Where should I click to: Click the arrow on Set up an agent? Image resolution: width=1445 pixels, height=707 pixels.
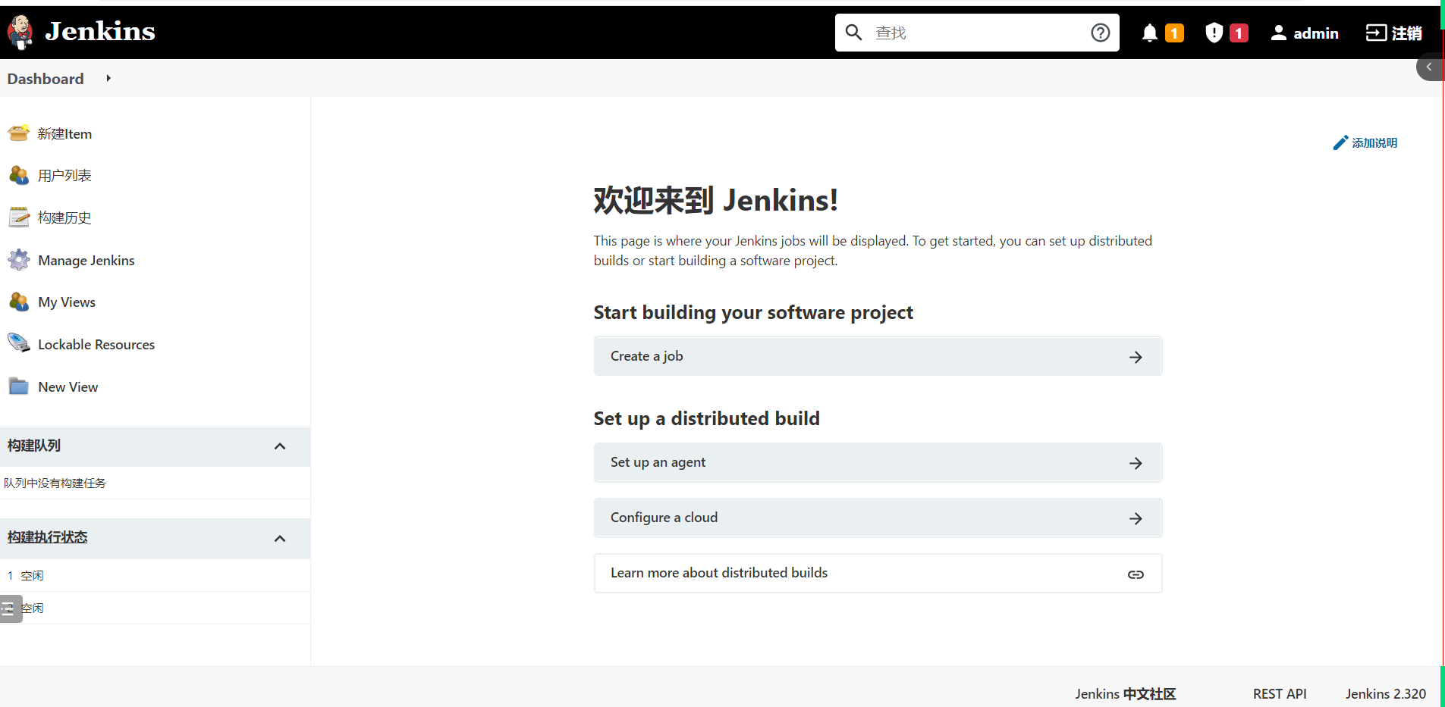coord(1136,463)
